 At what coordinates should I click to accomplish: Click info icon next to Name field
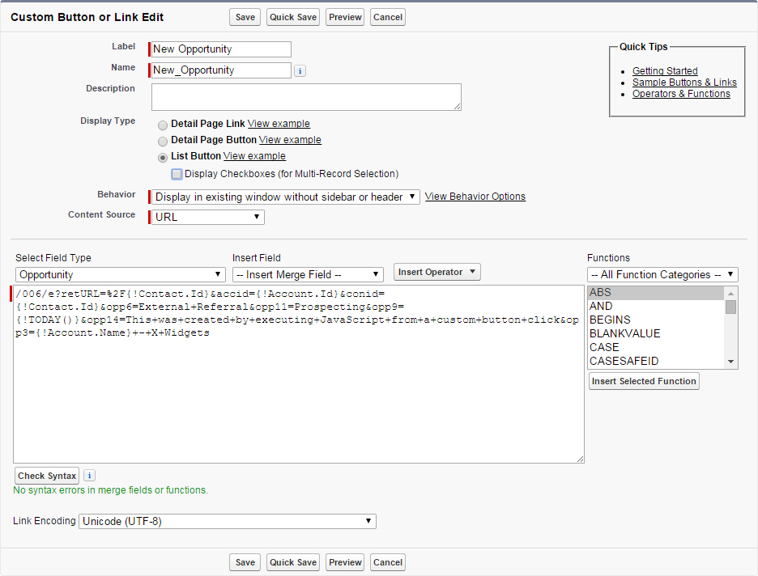pos(300,71)
